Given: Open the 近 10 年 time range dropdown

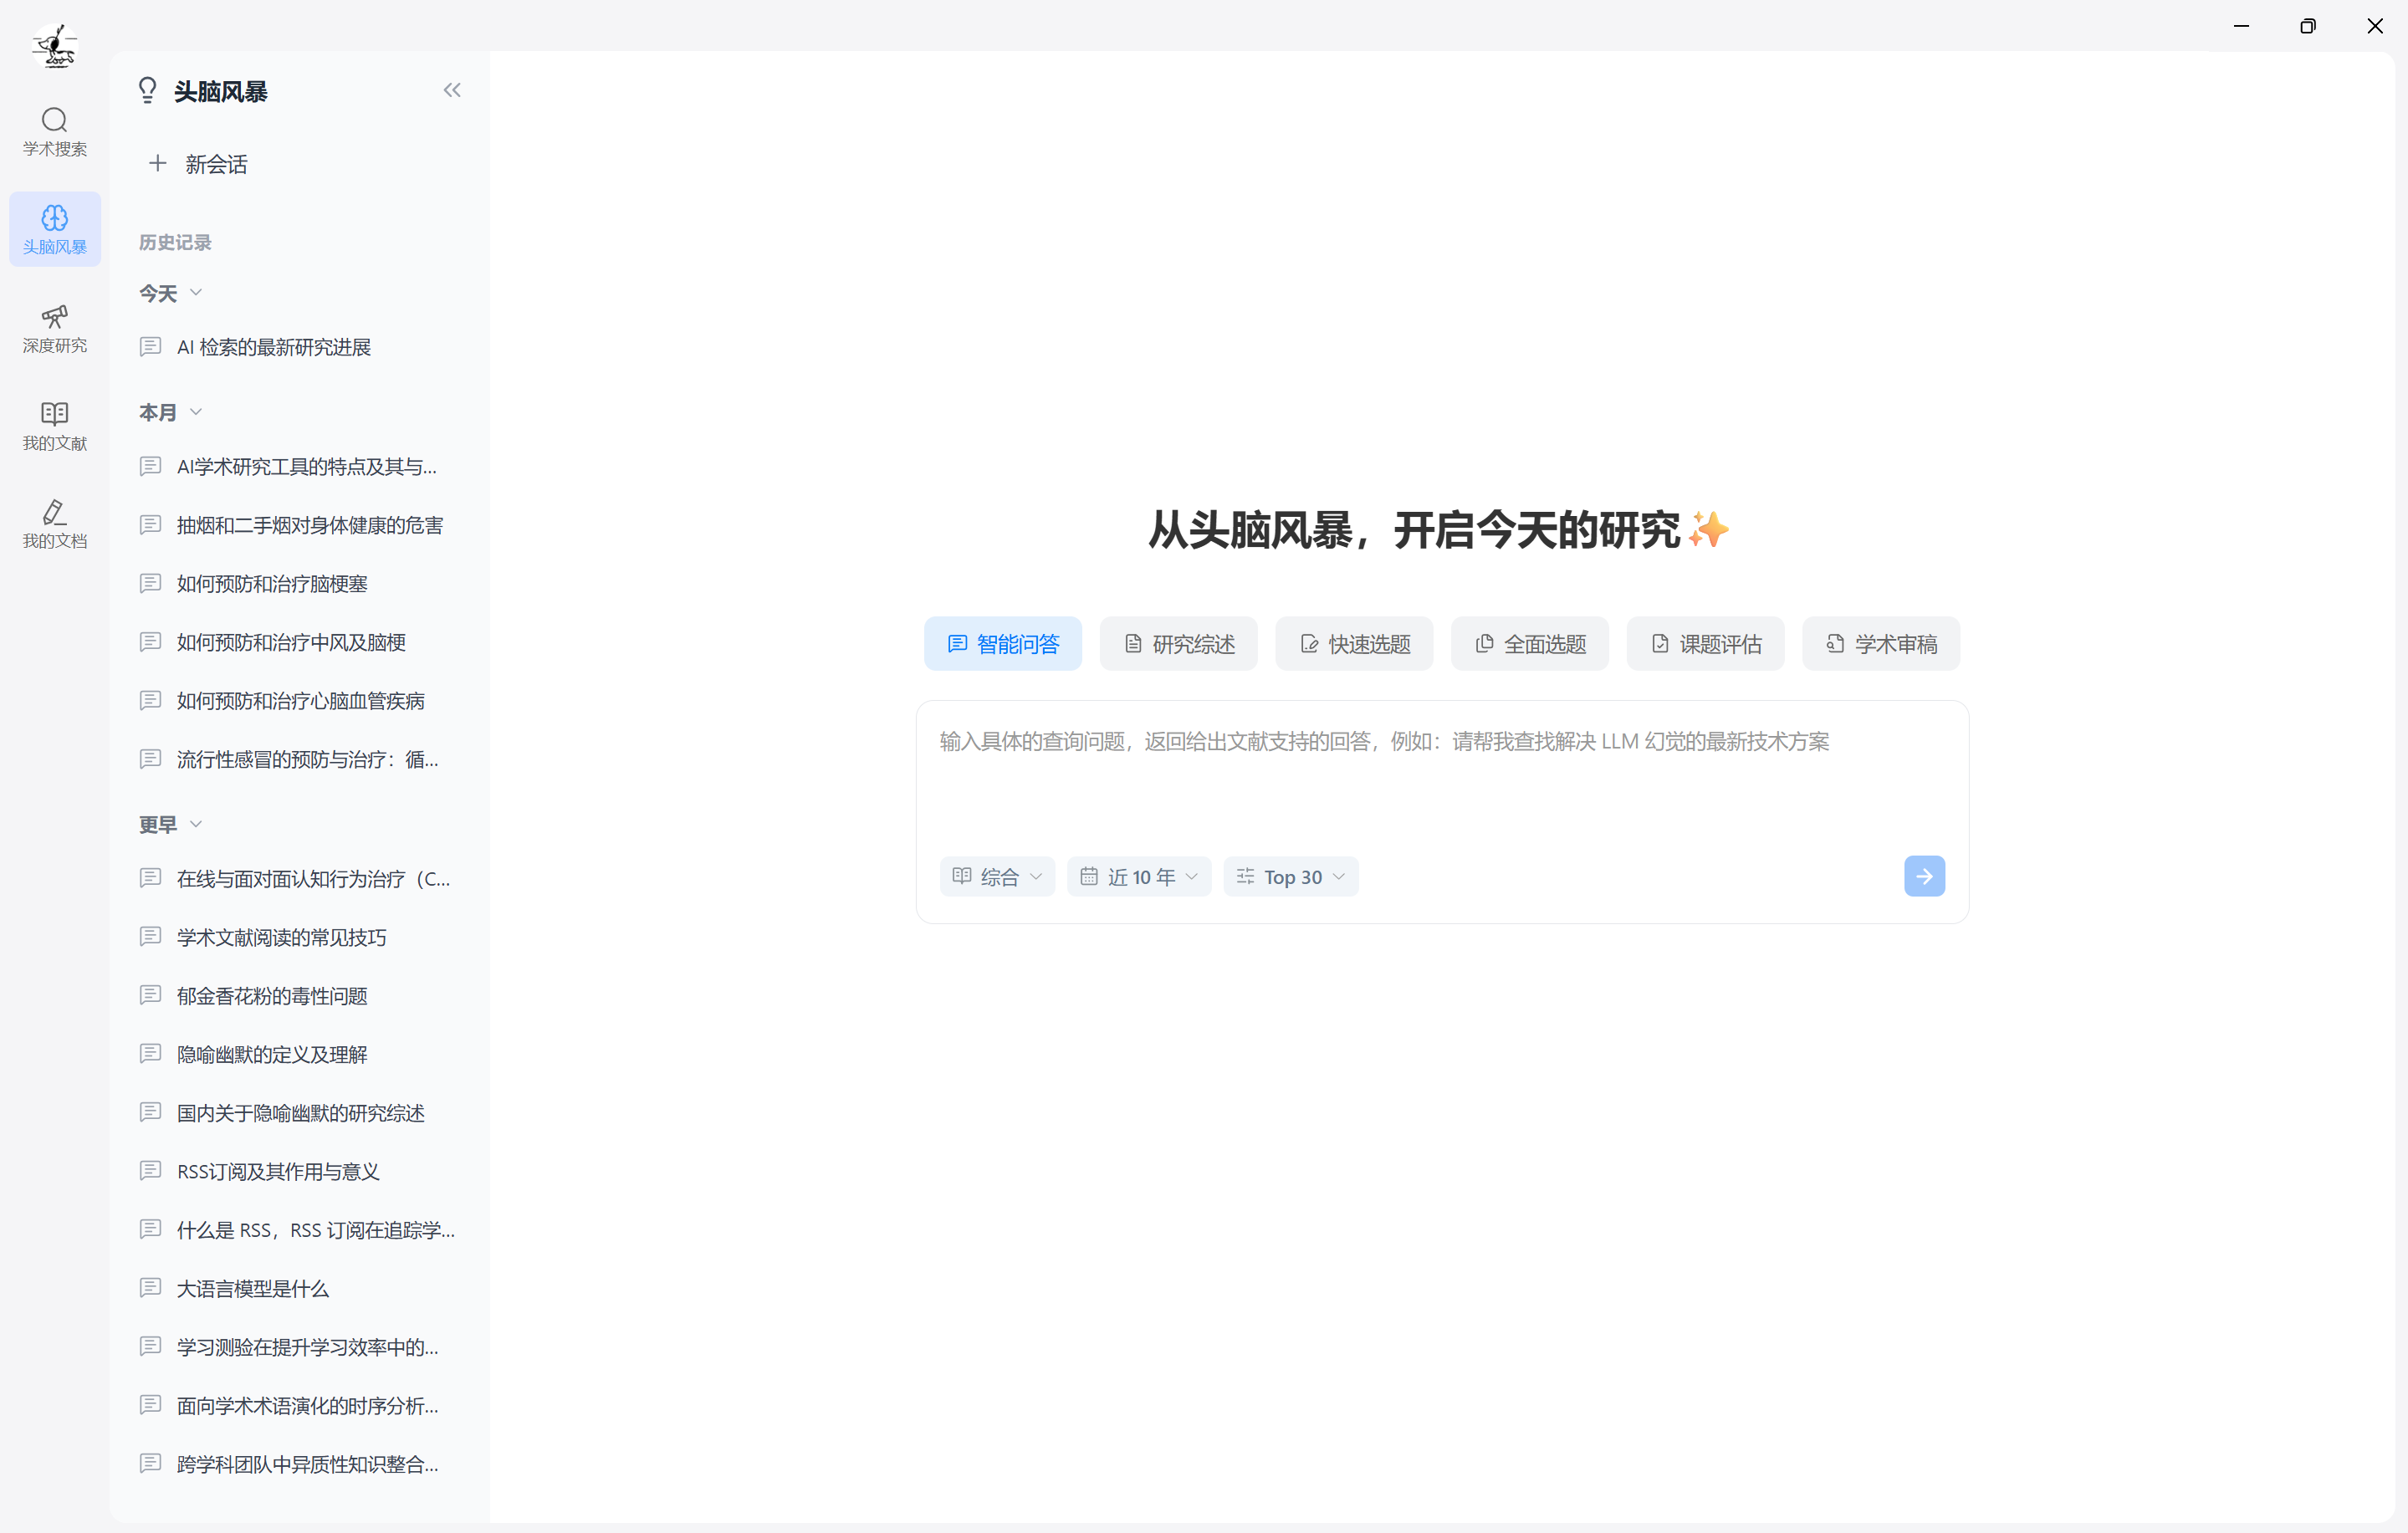Looking at the screenshot, I should [x=1139, y=876].
